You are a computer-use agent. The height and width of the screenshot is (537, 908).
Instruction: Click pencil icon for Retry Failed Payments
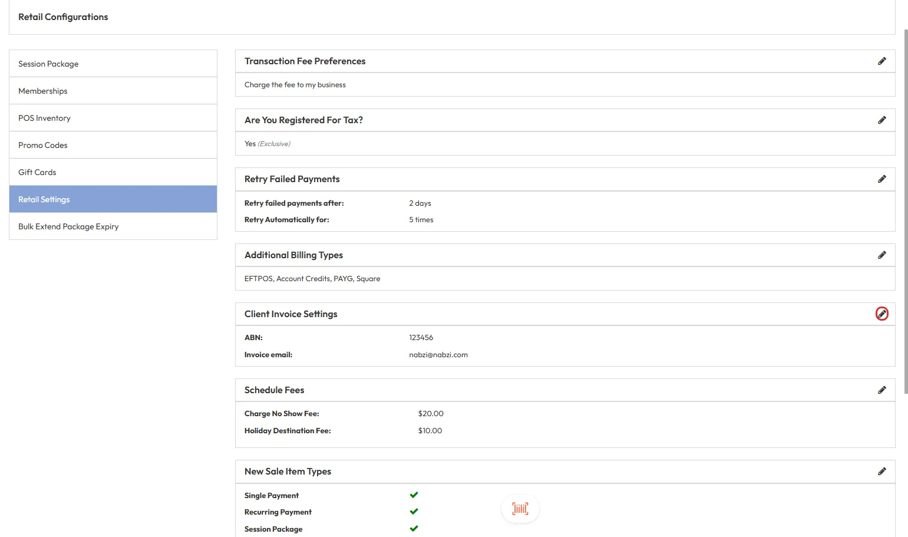(x=881, y=179)
